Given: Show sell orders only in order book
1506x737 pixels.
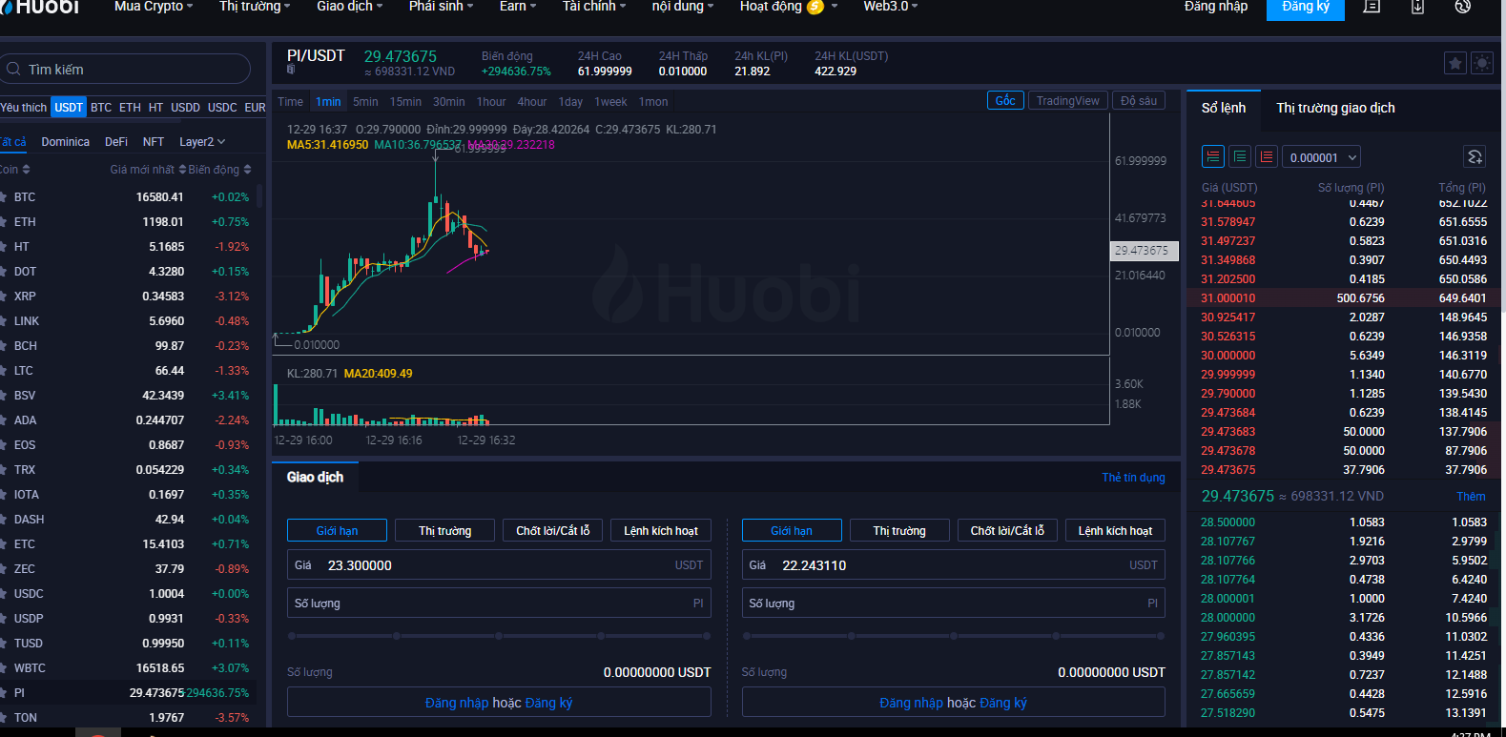Looking at the screenshot, I should click(x=1267, y=156).
